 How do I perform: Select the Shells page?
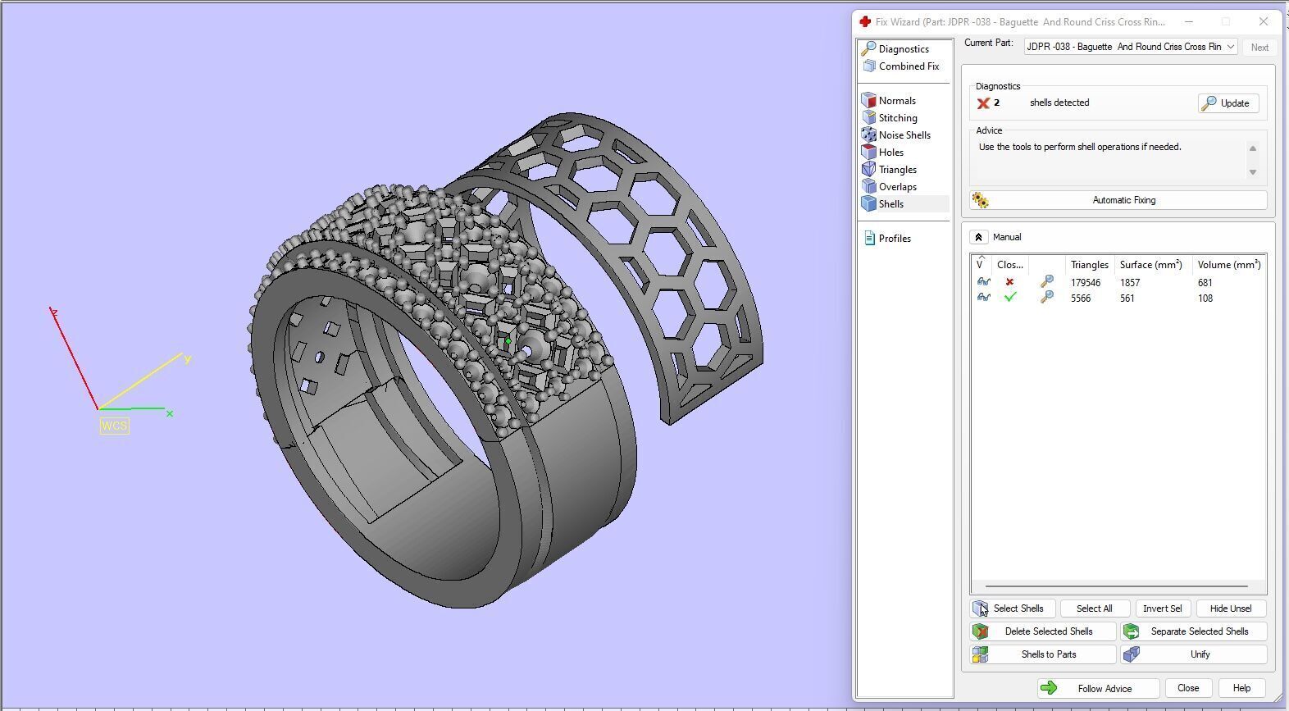click(891, 204)
